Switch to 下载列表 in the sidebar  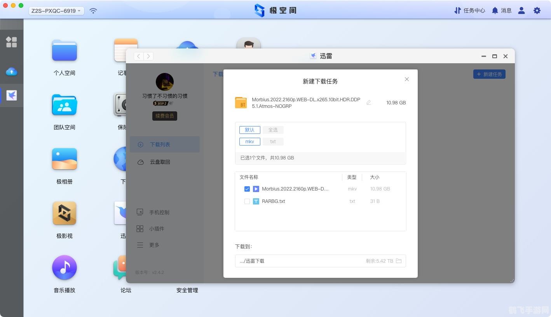160,144
